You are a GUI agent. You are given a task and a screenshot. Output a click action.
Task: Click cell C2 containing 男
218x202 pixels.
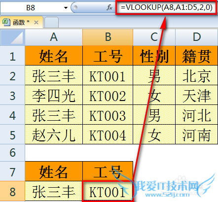[x=154, y=75]
